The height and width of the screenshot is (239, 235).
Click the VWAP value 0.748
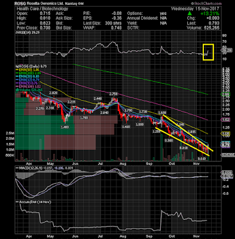[x=116, y=27]
